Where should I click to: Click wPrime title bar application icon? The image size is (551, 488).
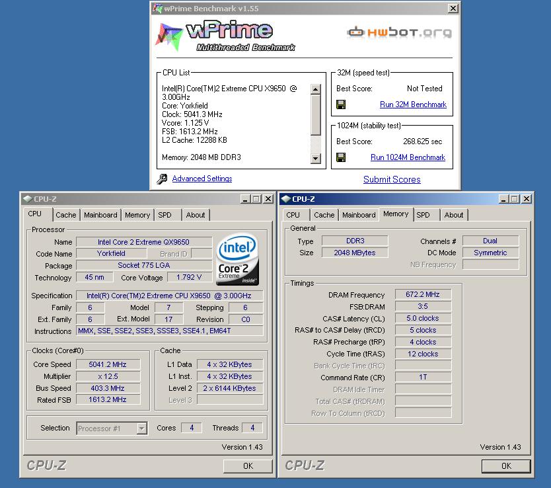[158, 8]
